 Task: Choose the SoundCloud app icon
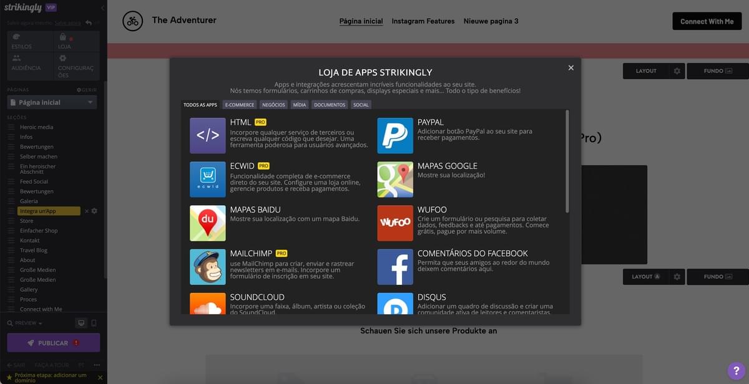208,304
